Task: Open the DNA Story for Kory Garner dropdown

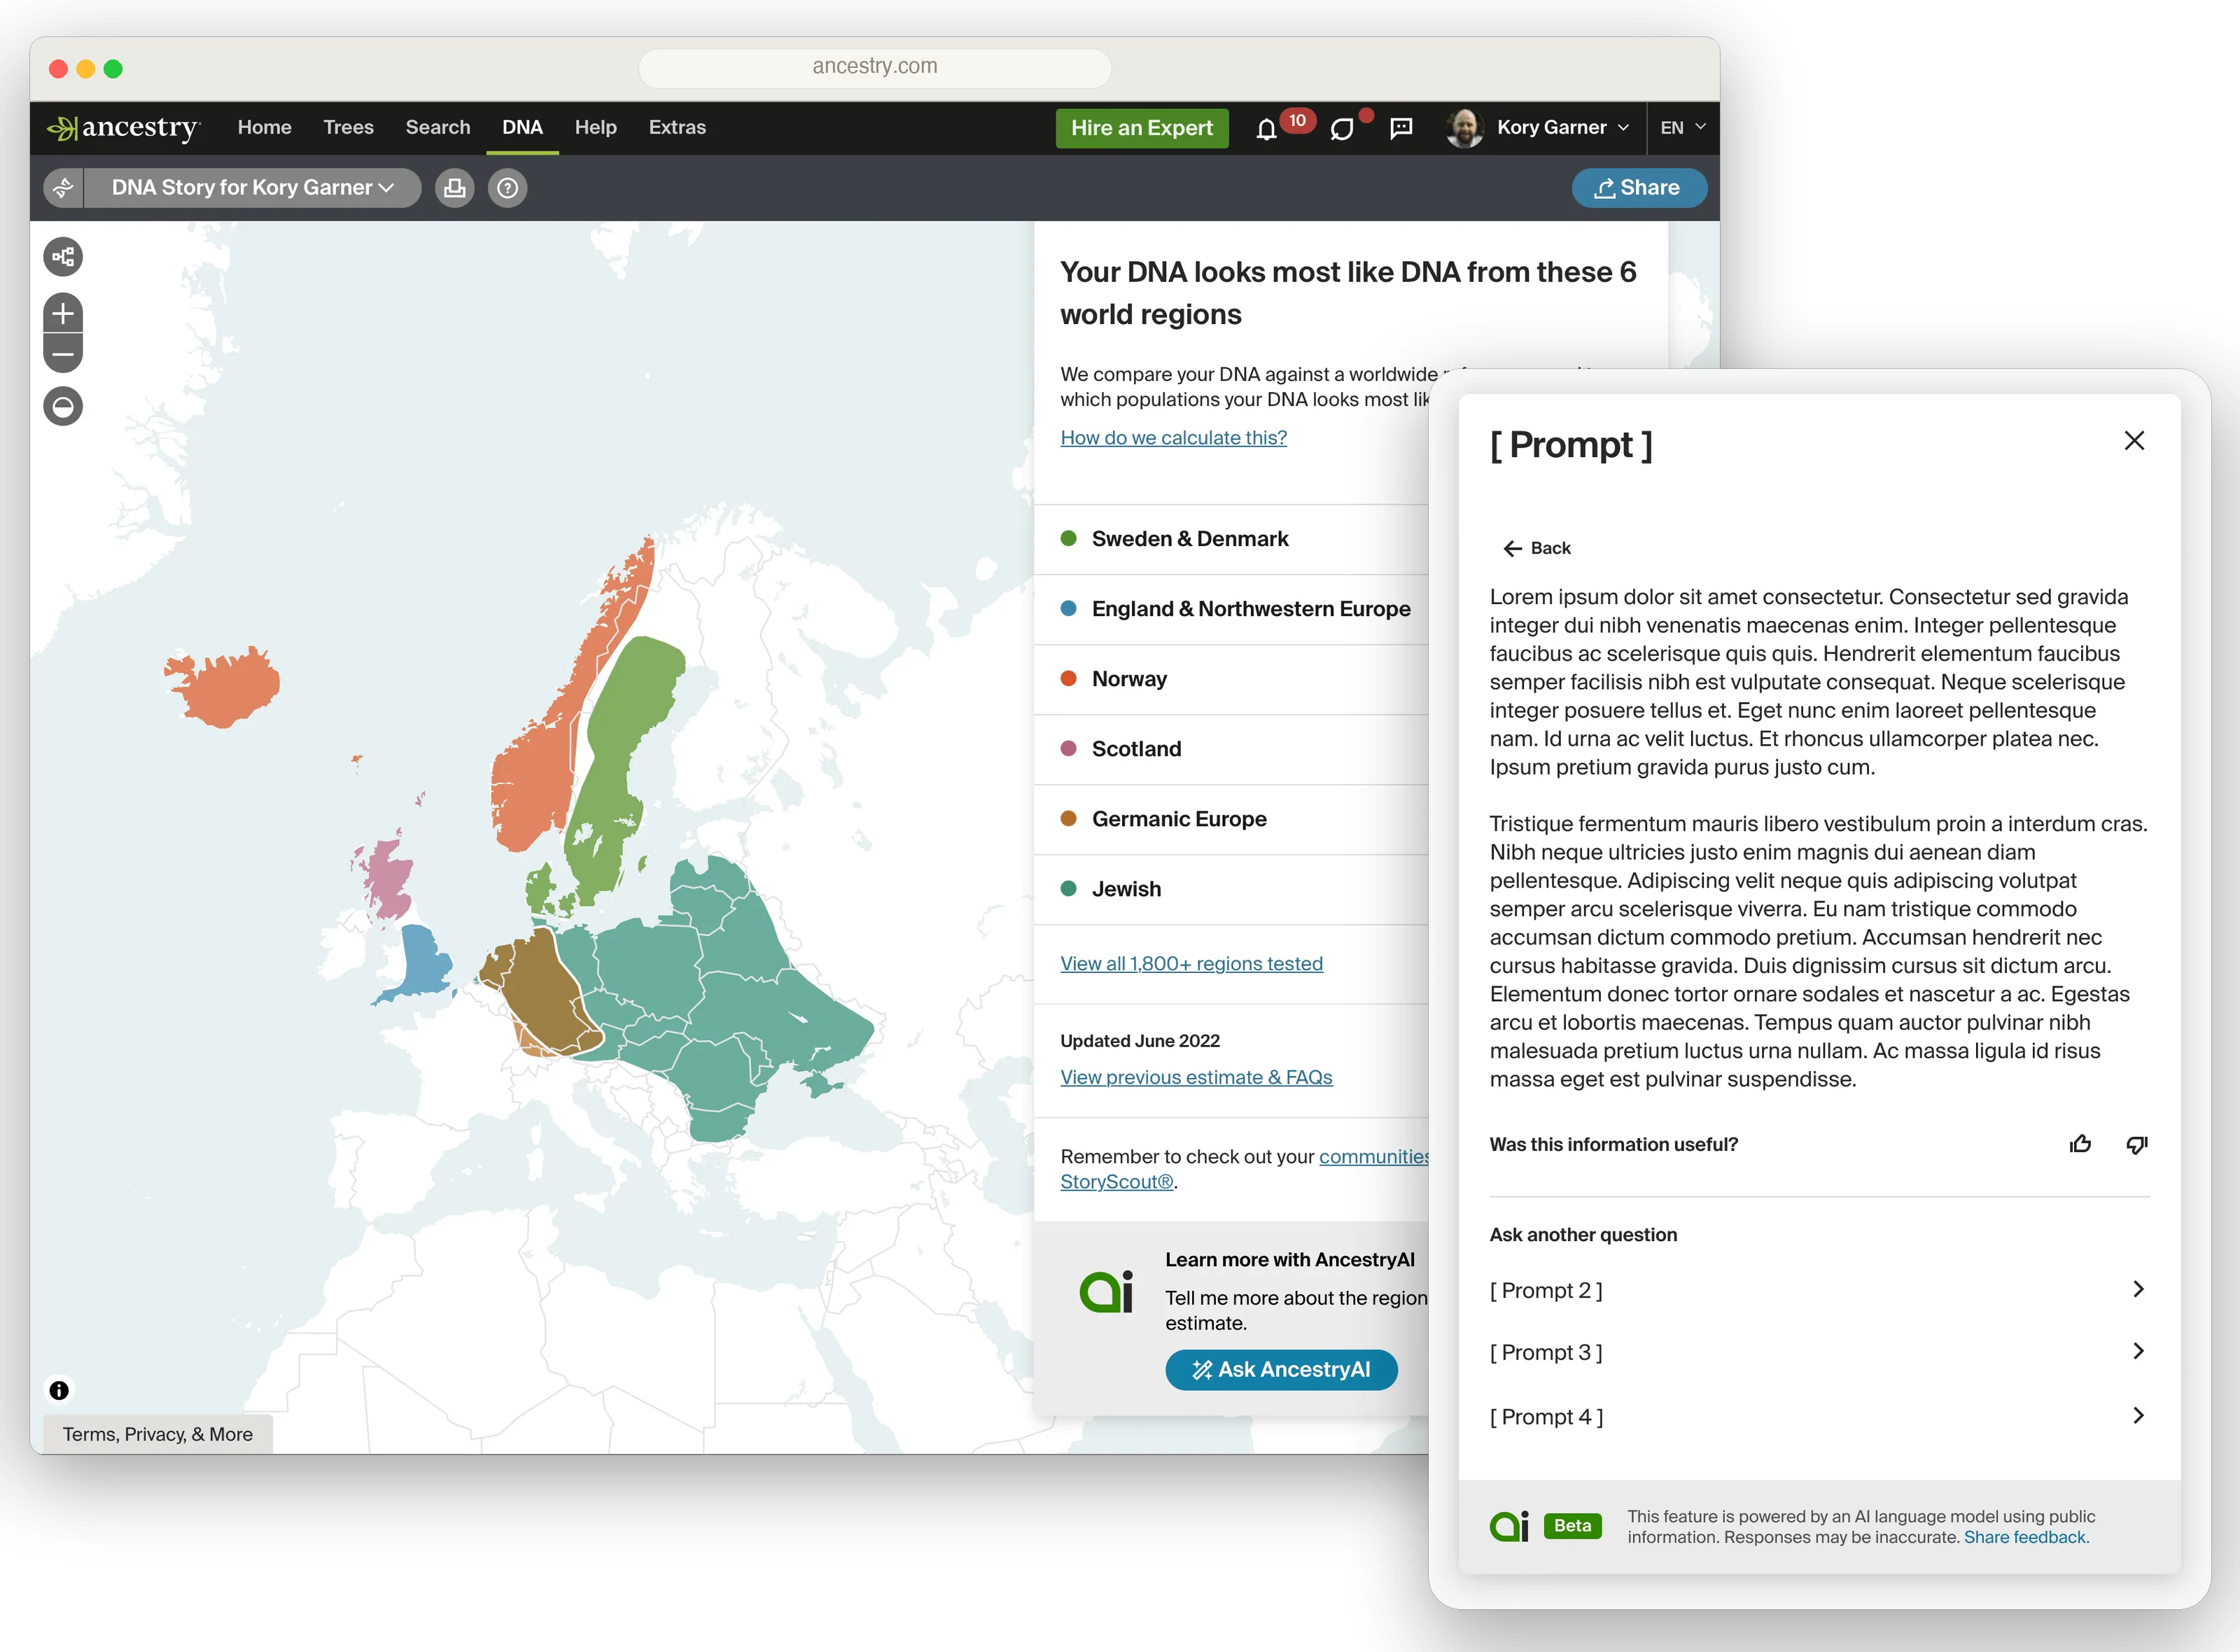Action: pos(252,188)
